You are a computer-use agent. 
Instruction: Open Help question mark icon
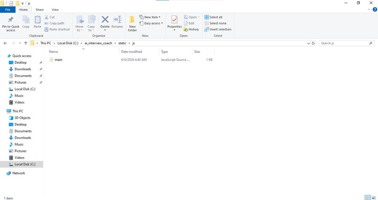pyautogui.click(x=375, y=10)
